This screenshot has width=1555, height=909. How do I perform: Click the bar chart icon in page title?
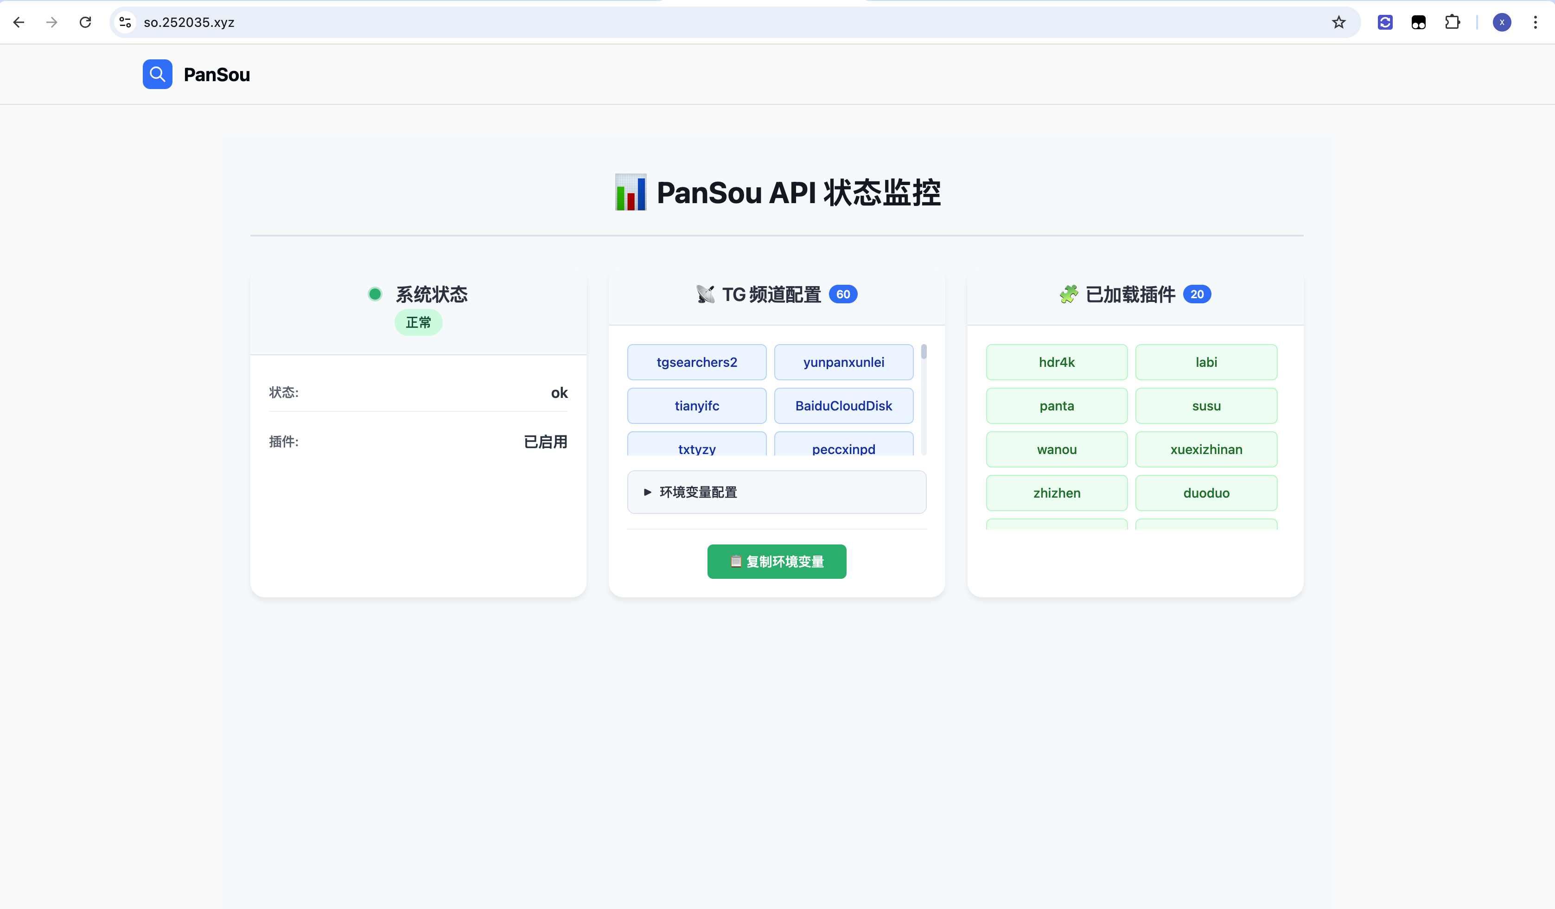[x=631, y=192]
